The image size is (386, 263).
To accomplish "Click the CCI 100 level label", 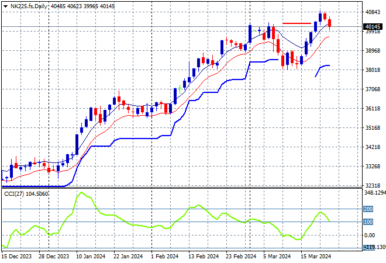I will [368, 222].
